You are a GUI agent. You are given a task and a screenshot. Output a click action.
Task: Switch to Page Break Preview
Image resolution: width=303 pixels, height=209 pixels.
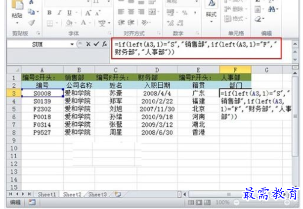(207, 202)
